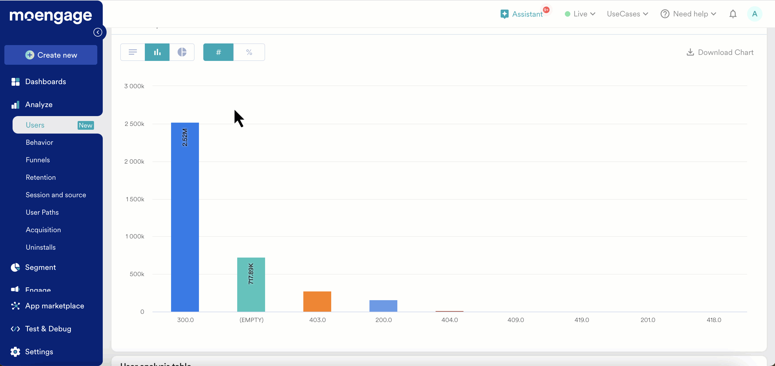The width and height of the screenshot is (775, 366).
Task: Click the Settings gear icon
Action: click(x=15, y=352)
